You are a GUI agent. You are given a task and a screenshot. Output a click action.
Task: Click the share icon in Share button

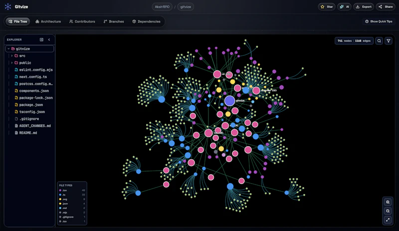(x=380, y=6)
